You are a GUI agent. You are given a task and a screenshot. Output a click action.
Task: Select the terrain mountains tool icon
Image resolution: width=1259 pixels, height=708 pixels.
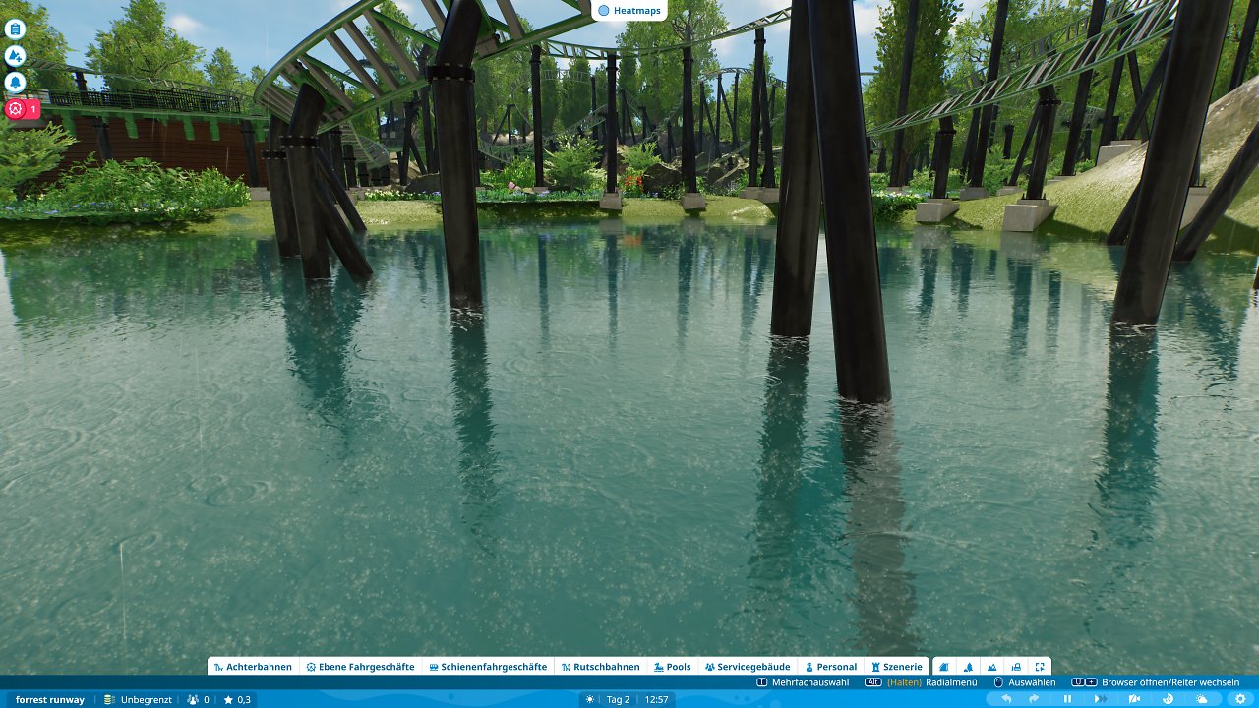pyautogui.click(x=991, y=667)
